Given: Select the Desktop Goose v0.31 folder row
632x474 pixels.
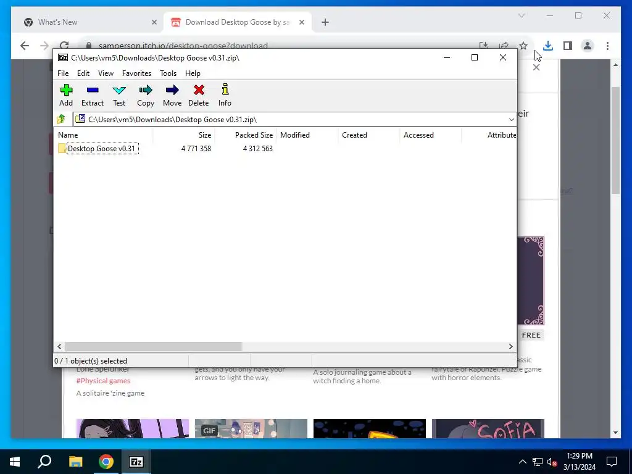Looking at the screenshot, I should 285,148.
